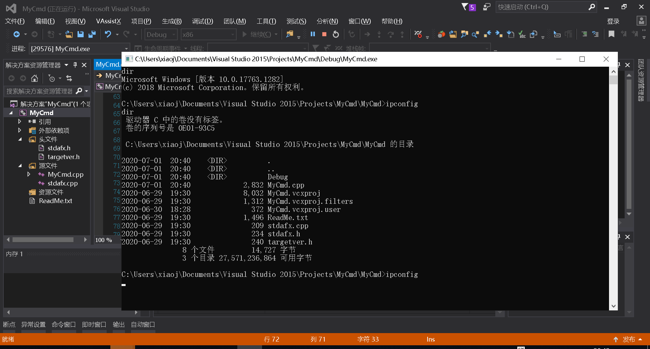Click the Open File folder icon
The image size is (650, 349).
(69, 34)
